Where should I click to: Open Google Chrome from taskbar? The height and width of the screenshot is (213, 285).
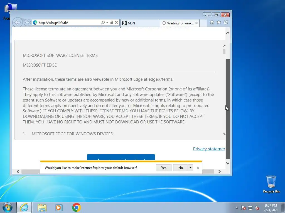[76, 207]
